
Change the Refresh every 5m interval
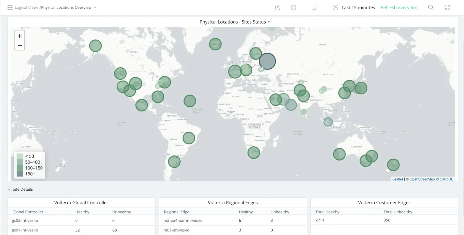point(399,8)
